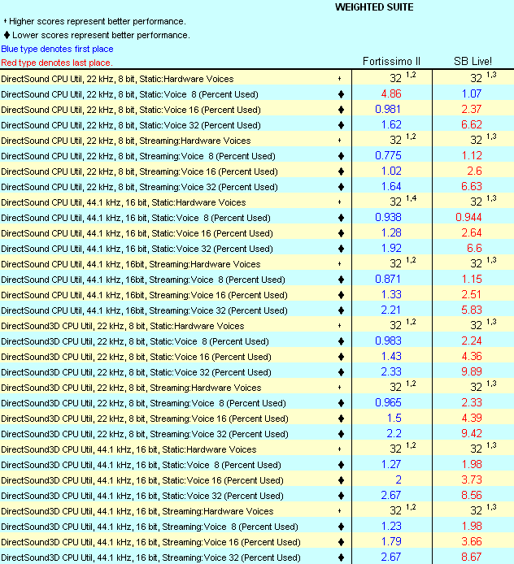Click 'Red type denotes last place' text
Screen dimensions: 514x564
[57, 63]
